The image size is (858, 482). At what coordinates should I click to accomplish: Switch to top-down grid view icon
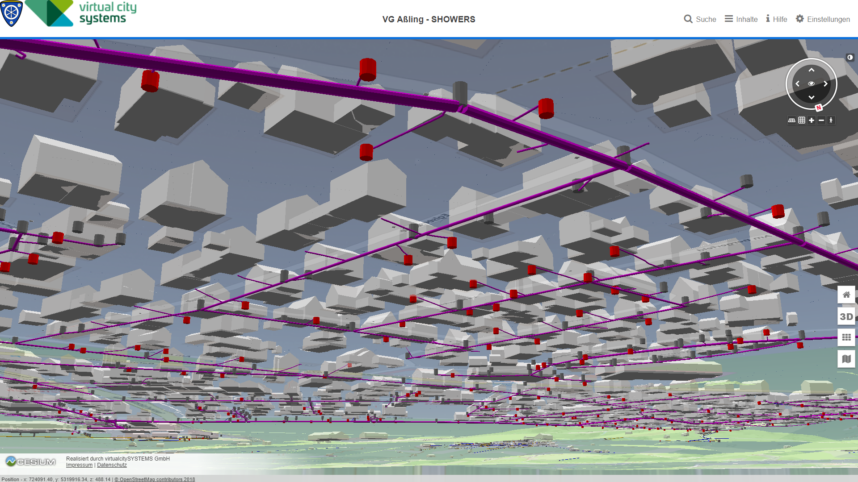(x=802, y=120)
